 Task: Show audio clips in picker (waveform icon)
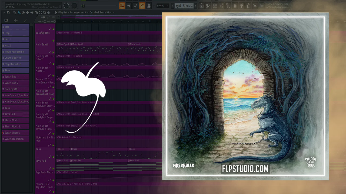[x=16, y=20]
